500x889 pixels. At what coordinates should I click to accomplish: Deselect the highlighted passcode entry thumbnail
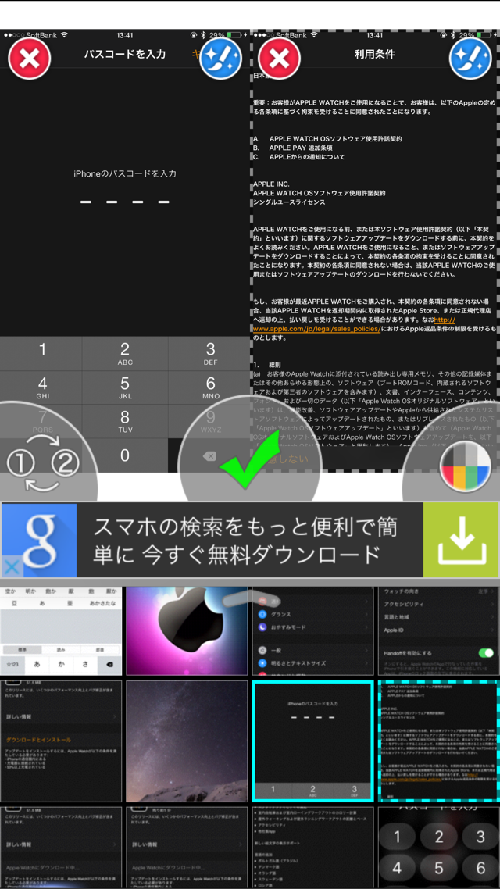313,741
